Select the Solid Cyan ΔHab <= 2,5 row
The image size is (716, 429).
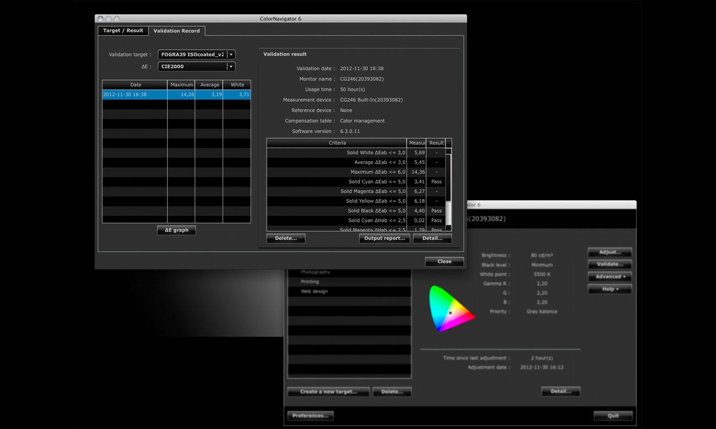pos(356,221)
